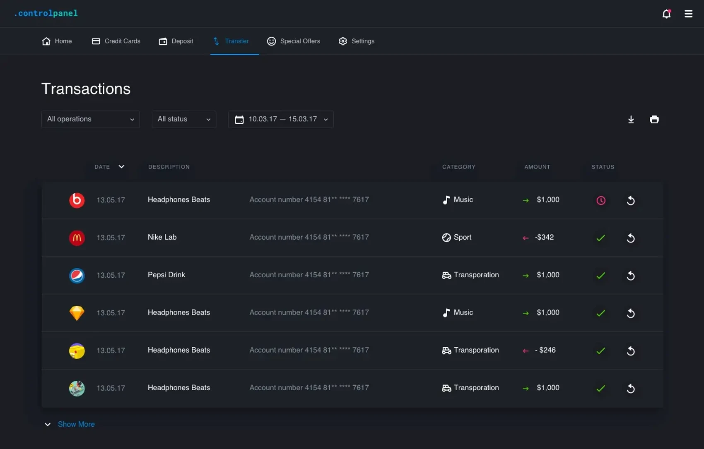Click the download transactions icon

(x=631, y=119)
